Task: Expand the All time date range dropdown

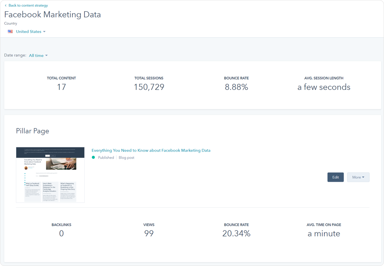Action: pos(38,56)
